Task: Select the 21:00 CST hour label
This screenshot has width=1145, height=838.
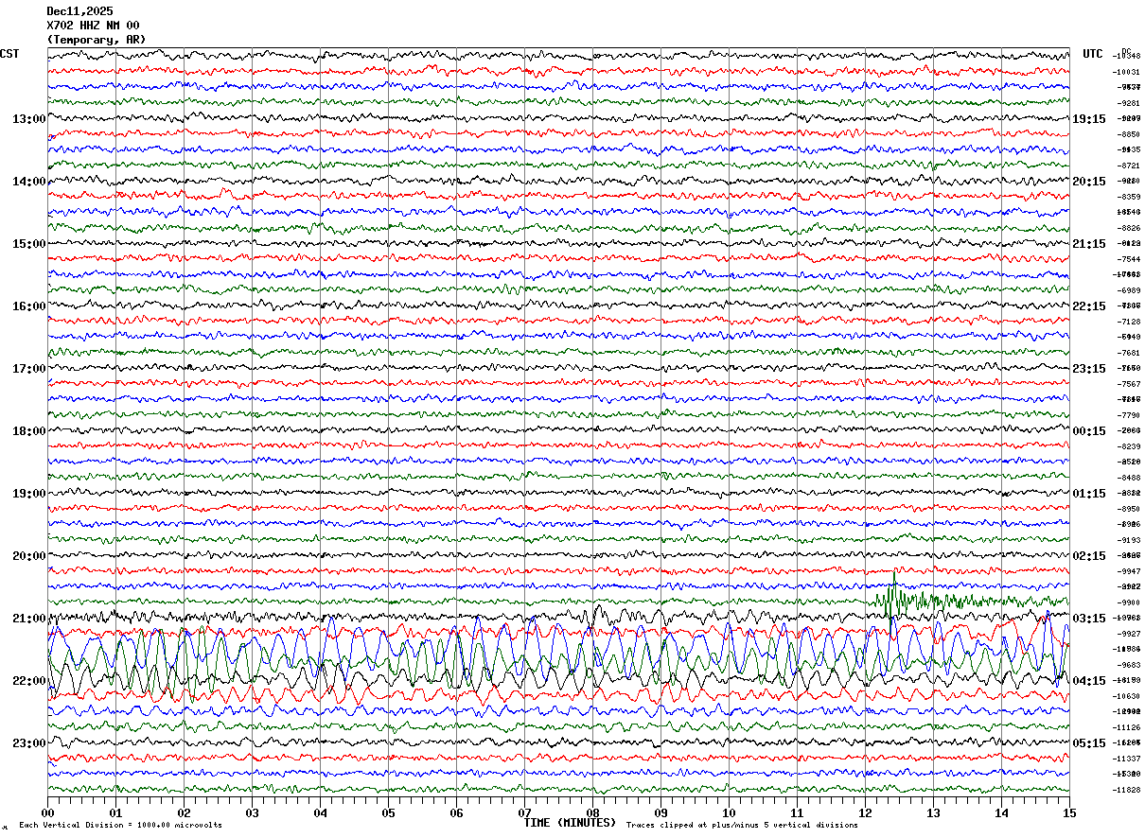Action: pos(28,619)
